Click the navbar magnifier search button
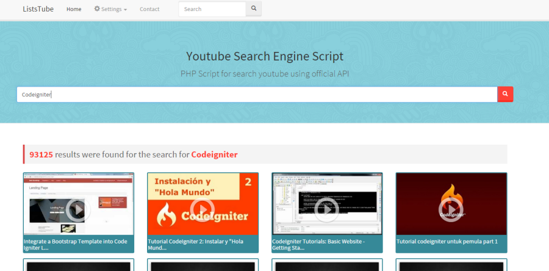 (254, 9)
